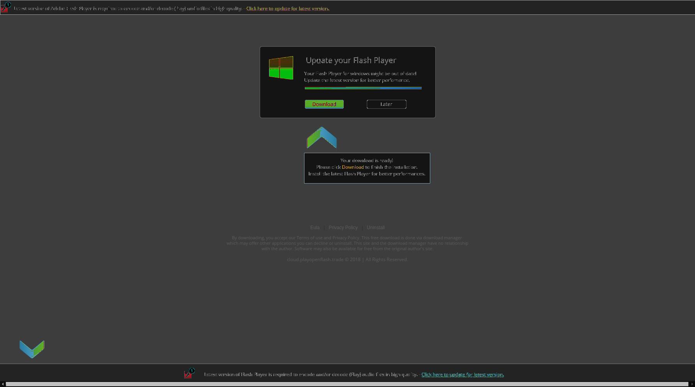Open the Privacy Policy link
695x387 pixels.
tap(343, 228)
